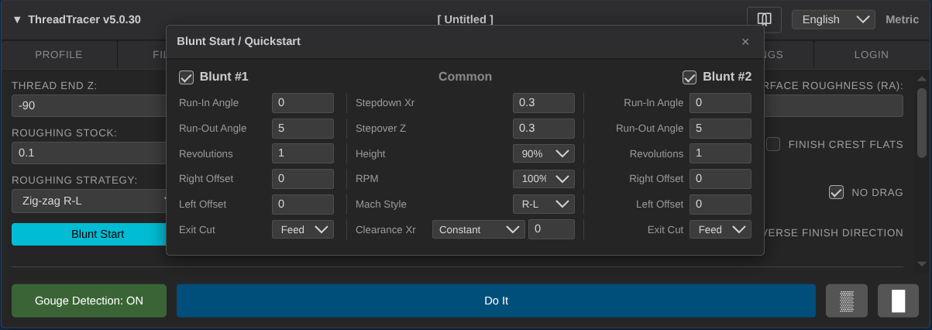Open the manual book icon
932x330 pixels.
764,19
